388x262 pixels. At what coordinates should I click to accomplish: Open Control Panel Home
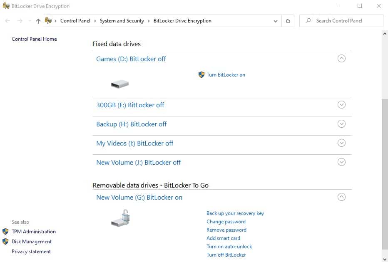[34, 39]
